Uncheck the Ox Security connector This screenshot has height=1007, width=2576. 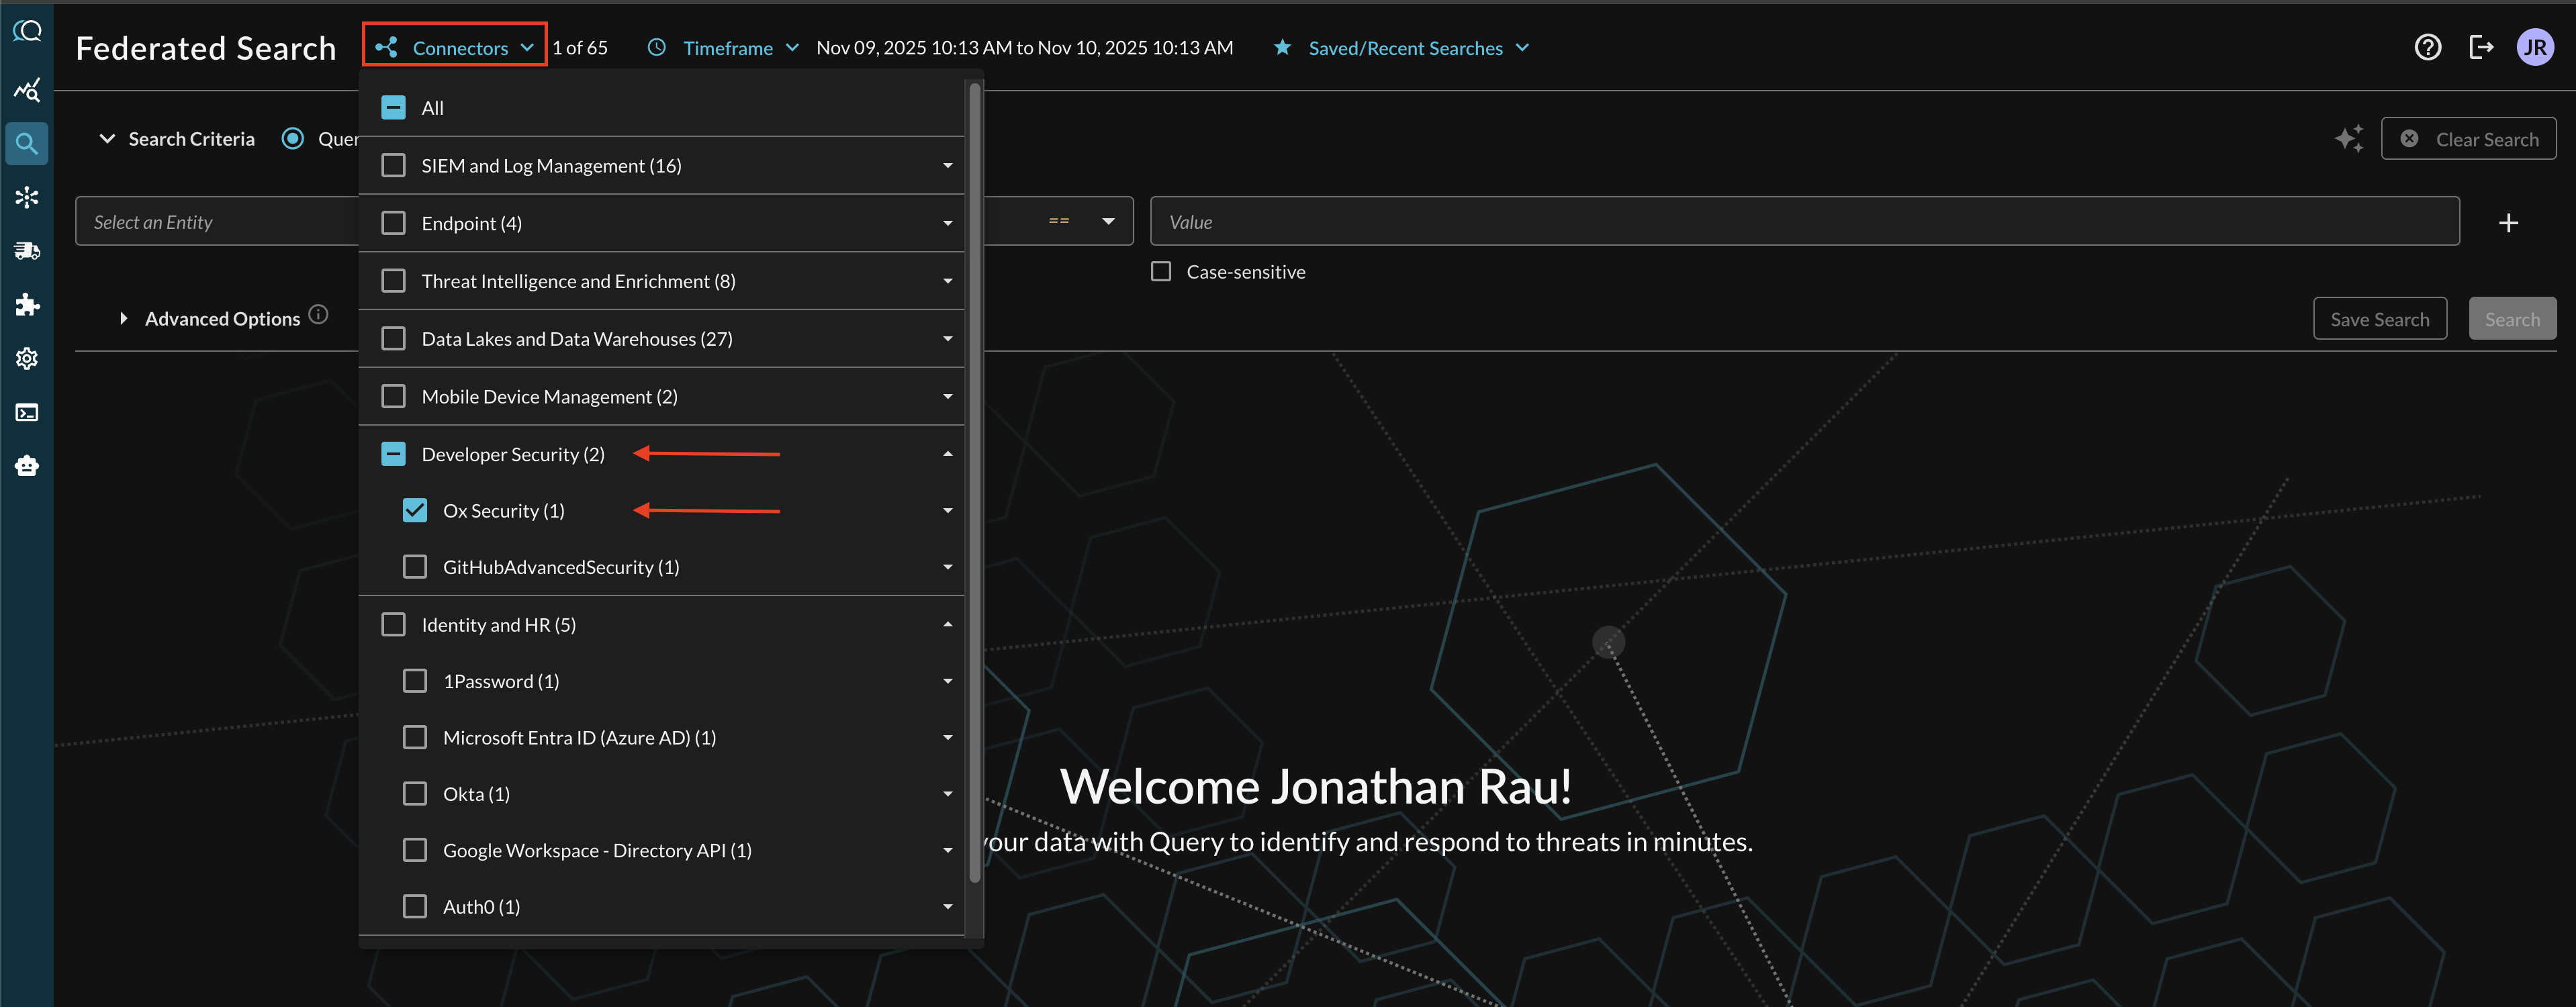point(415,511)
